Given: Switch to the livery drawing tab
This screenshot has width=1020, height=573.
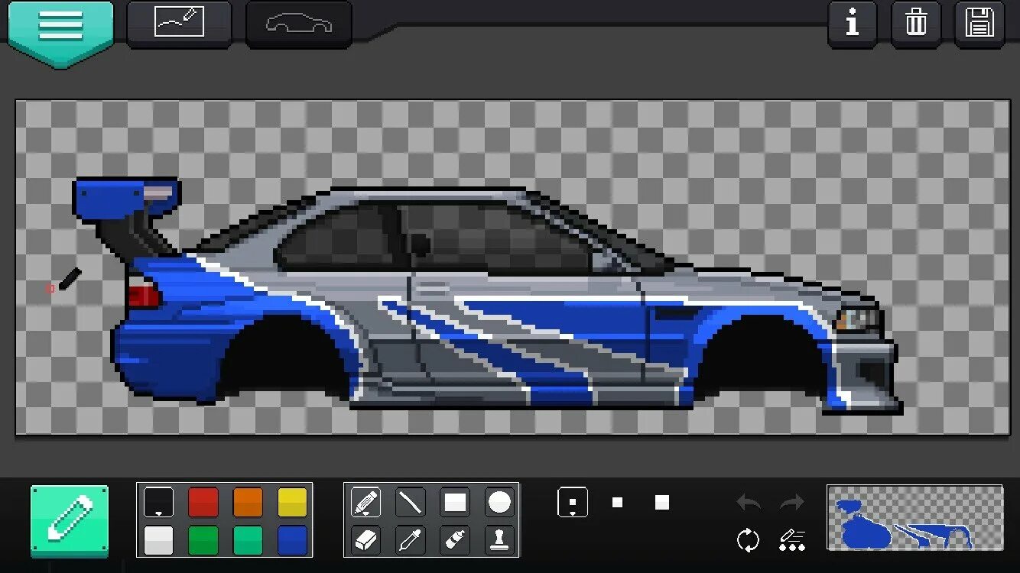Looking at the screenshot, I should [180, 23].
